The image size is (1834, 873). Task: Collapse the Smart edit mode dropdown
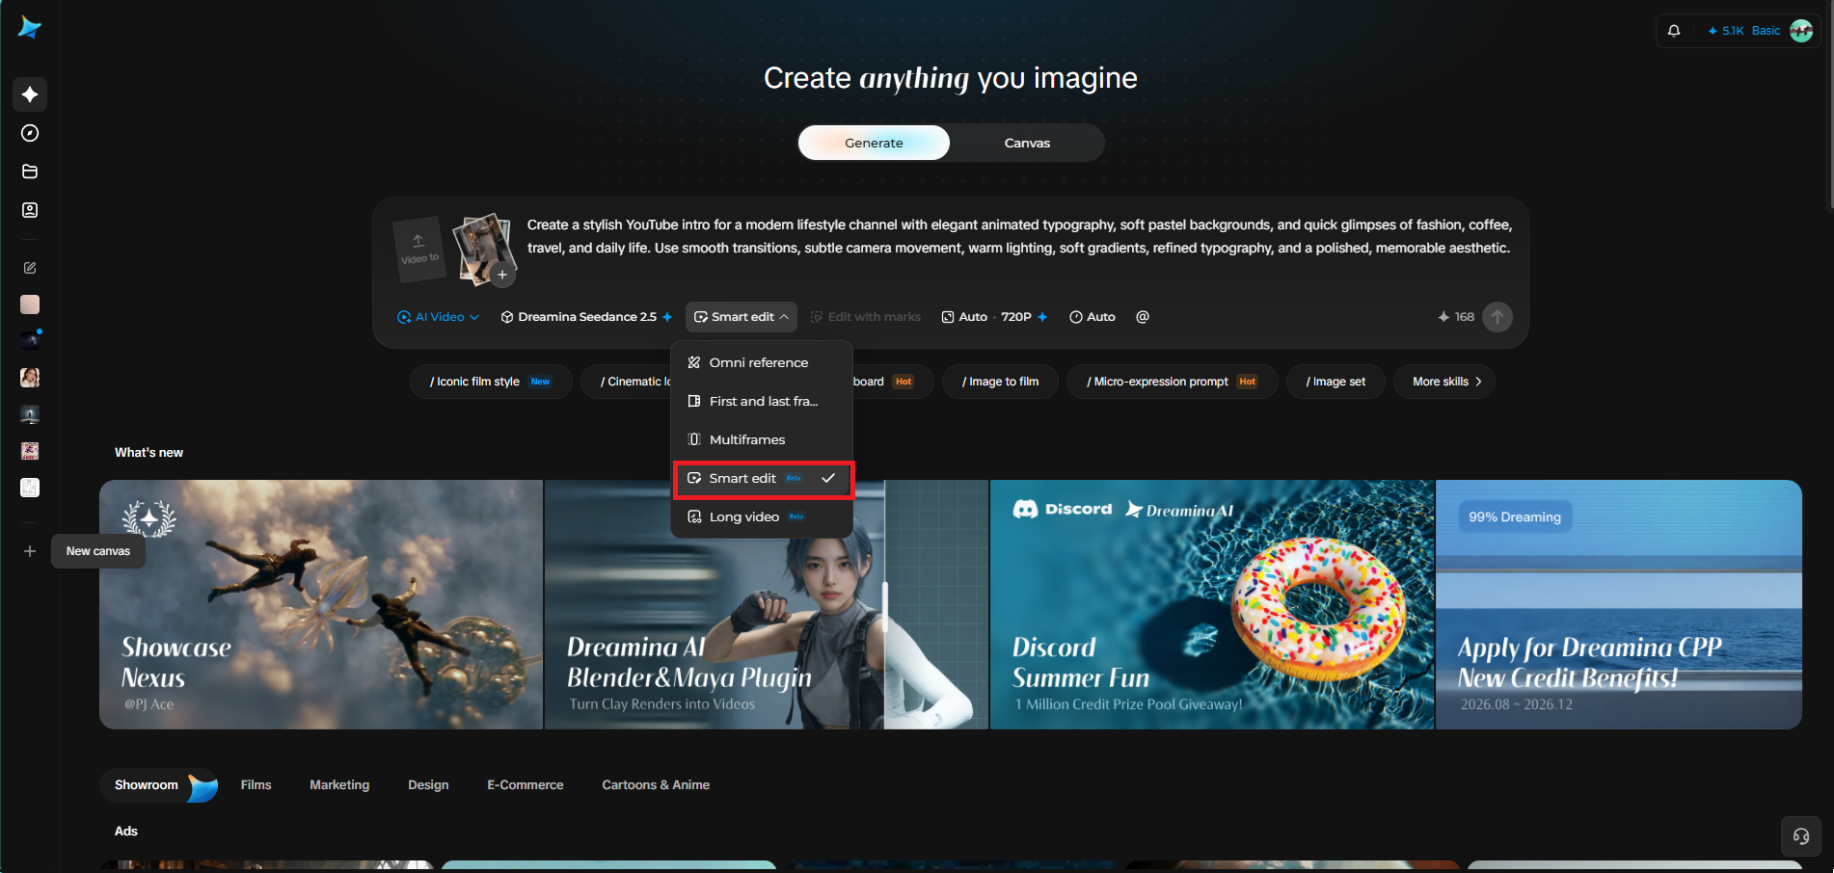(x=742, y=317)
